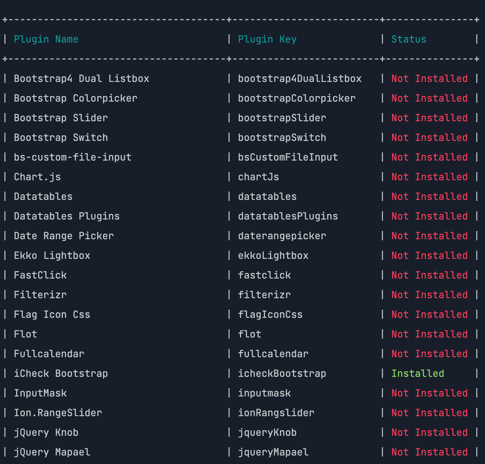Click 'Not Installed' status for Fullcalendar
485x464 pixels.
(x=430, y=354)
